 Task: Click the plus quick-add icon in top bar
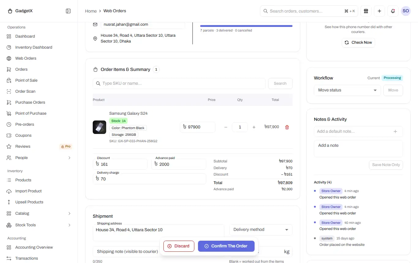coord(379,11)
